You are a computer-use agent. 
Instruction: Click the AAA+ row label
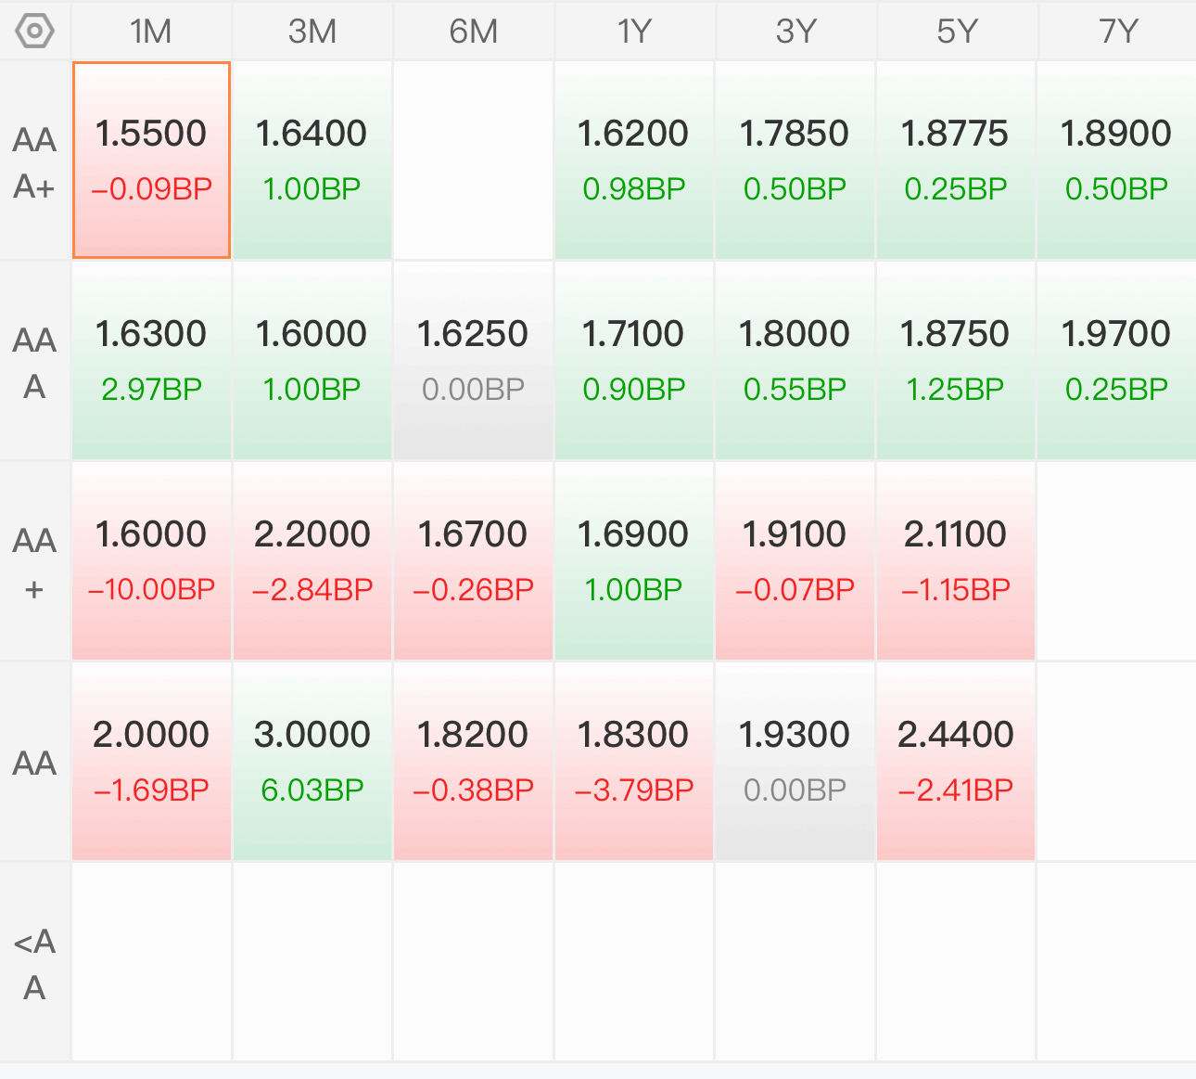(35, 162)
